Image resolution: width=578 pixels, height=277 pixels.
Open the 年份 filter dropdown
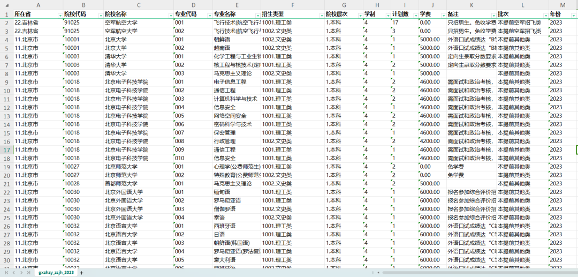[x=573, y=15]
